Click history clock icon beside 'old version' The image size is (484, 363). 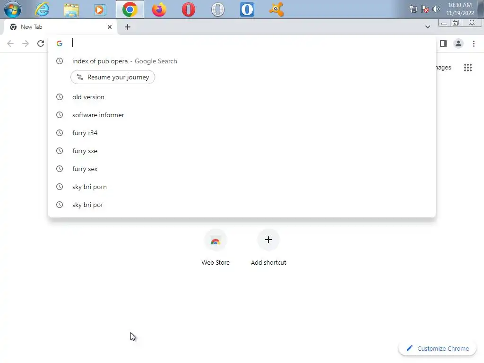tap(60, 97)
